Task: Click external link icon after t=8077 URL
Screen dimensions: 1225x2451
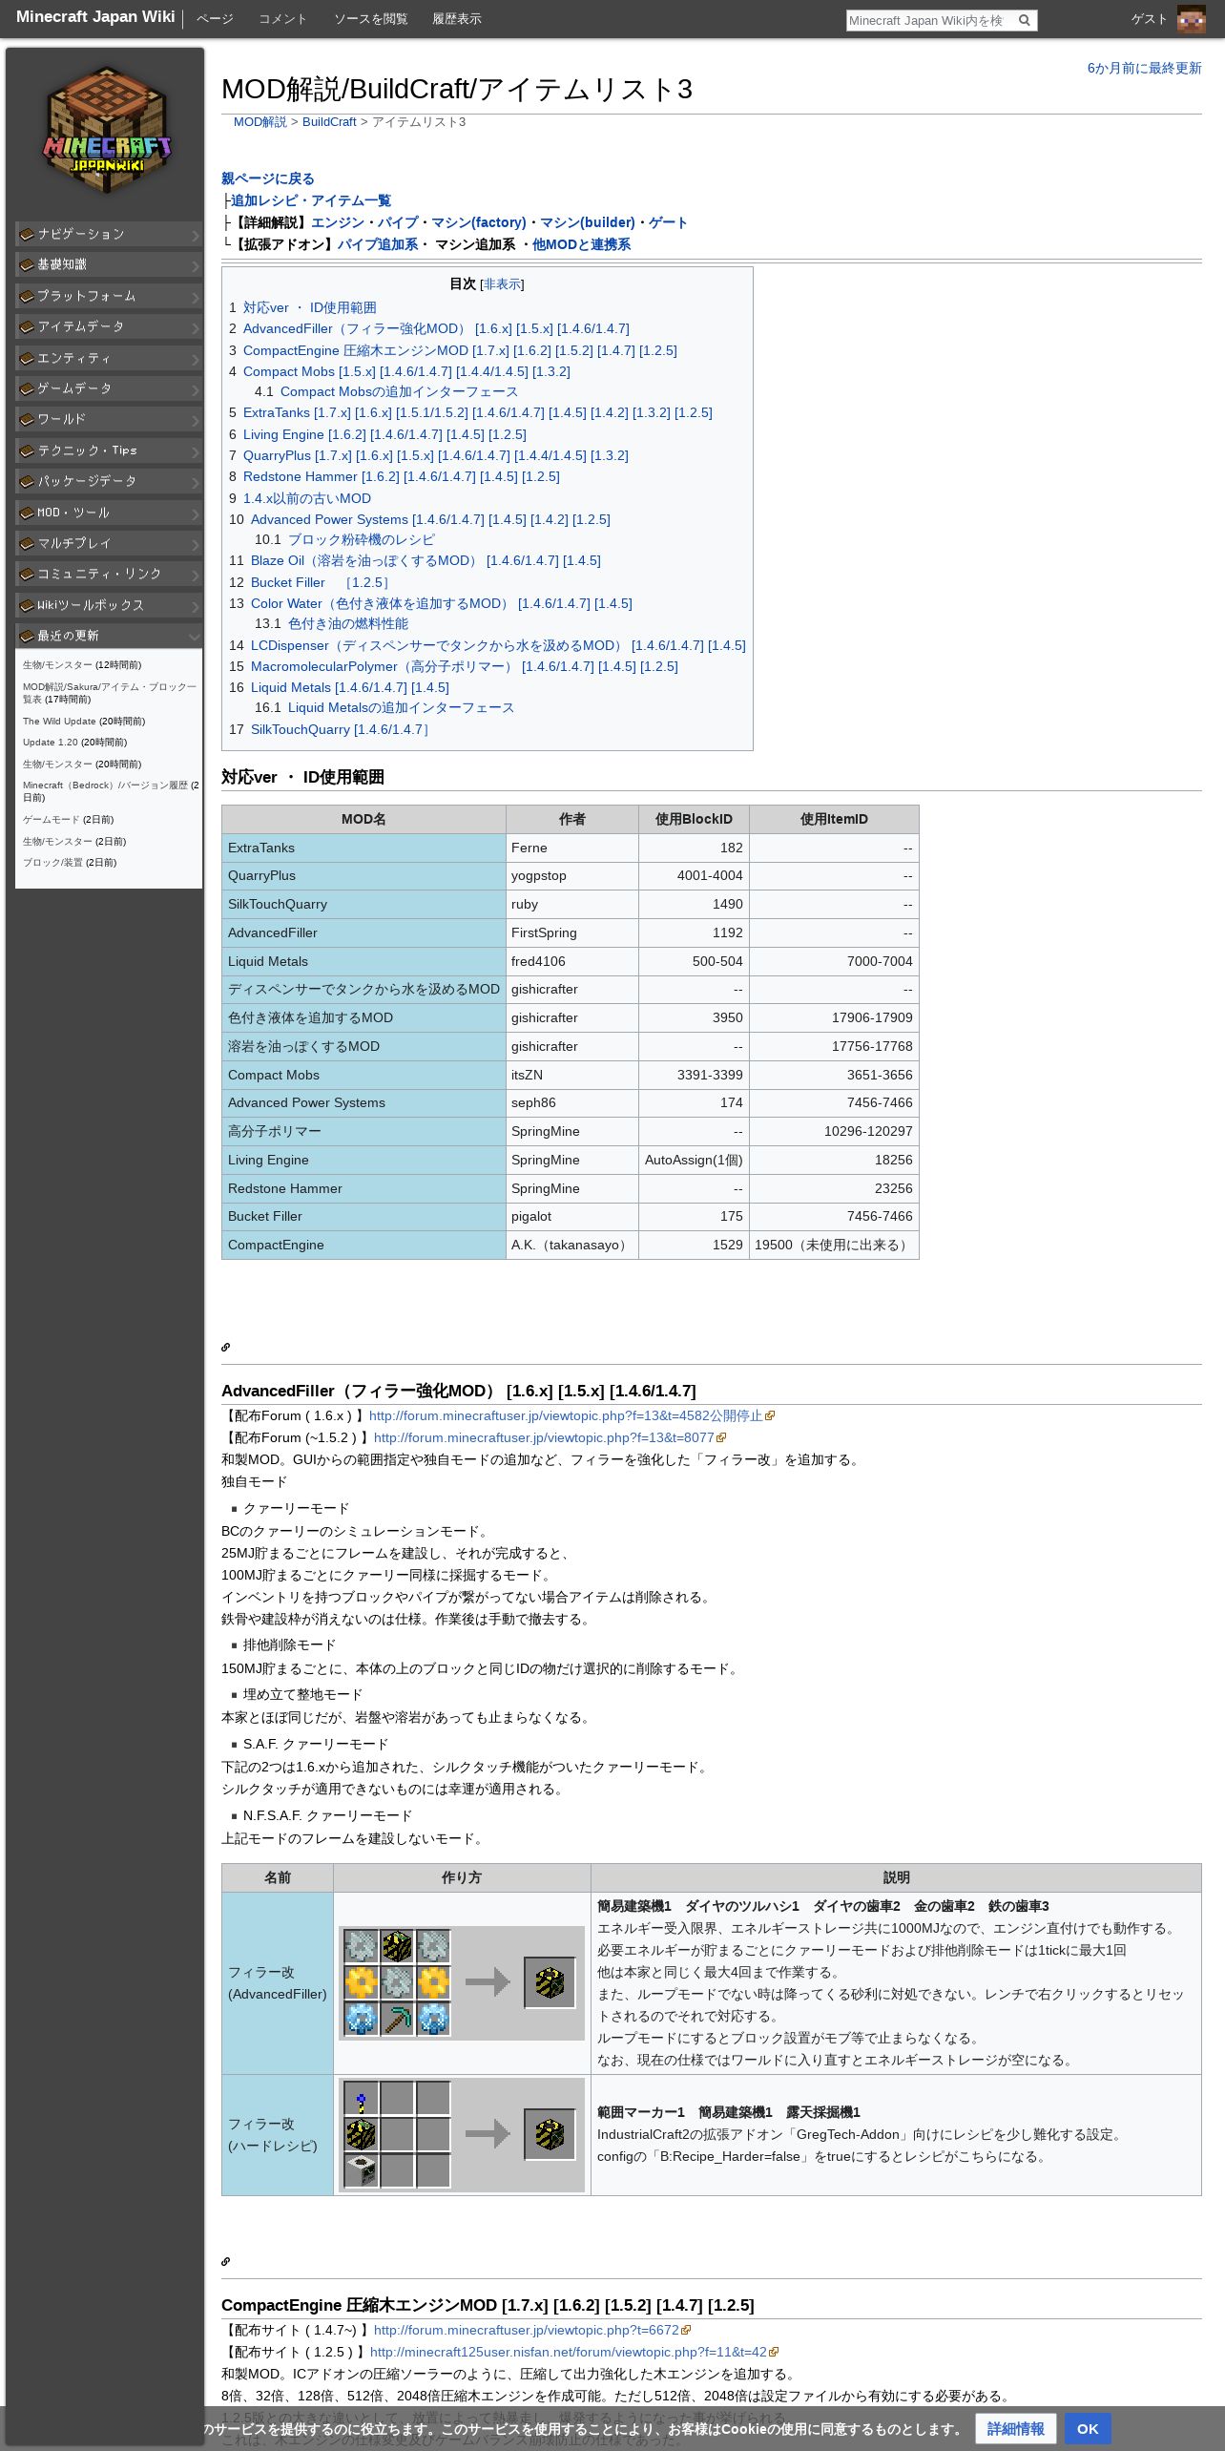Action: click(x=721, y=1437)
